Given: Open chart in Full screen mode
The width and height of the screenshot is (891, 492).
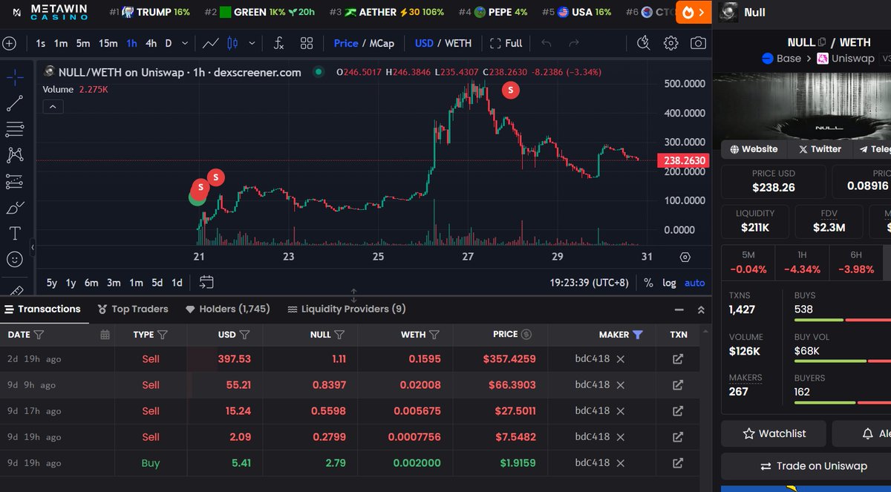Looking at the screenshot, I should [506, 43].
